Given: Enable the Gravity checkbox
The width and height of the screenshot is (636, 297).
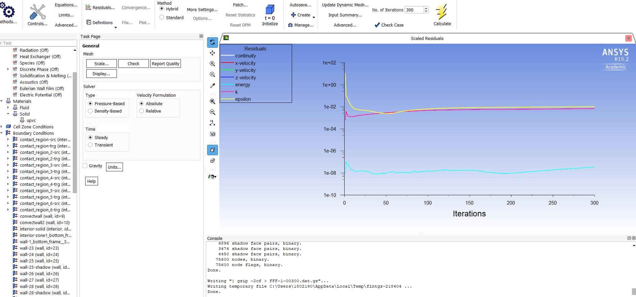Looking at the screenshot, I should (85, 166).
